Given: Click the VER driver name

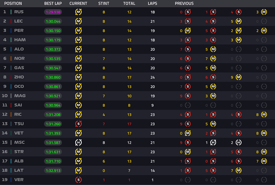Looking at the screenshot, I should pyautogui.click(x=19, y=180).
